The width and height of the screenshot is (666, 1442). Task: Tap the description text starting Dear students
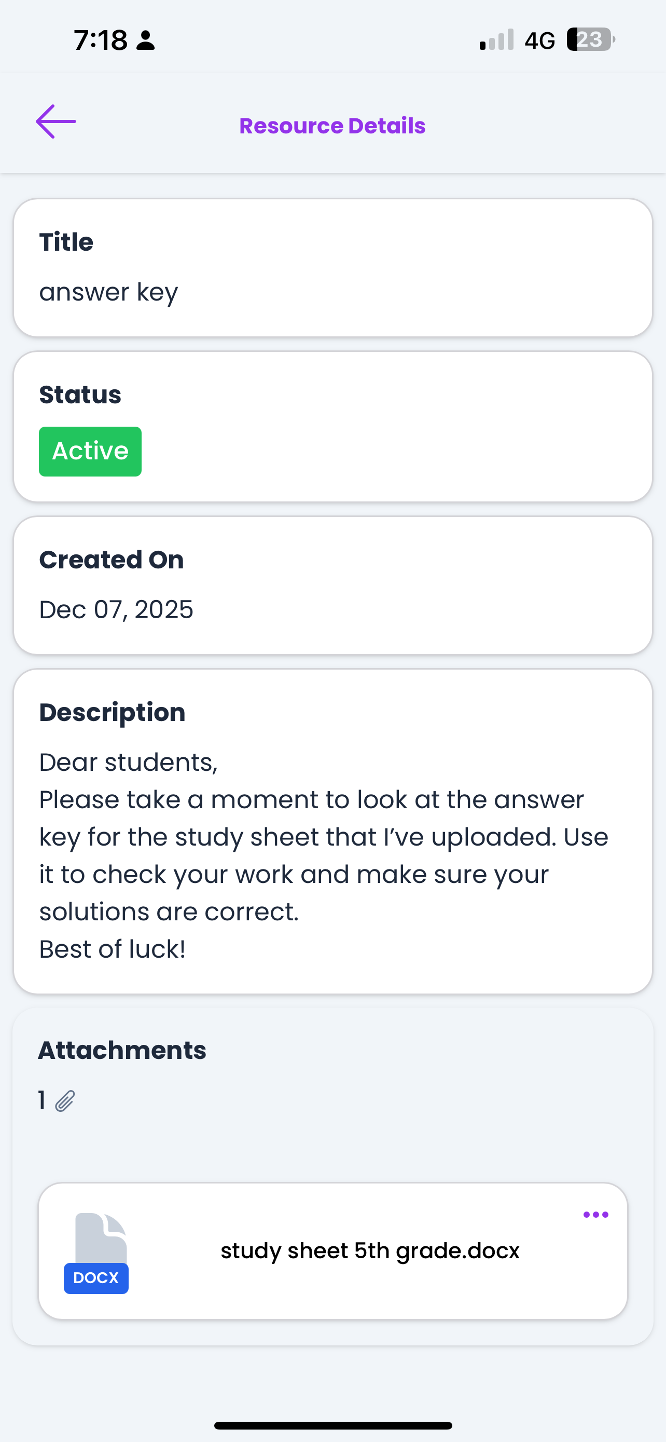[x=323, y=855]
